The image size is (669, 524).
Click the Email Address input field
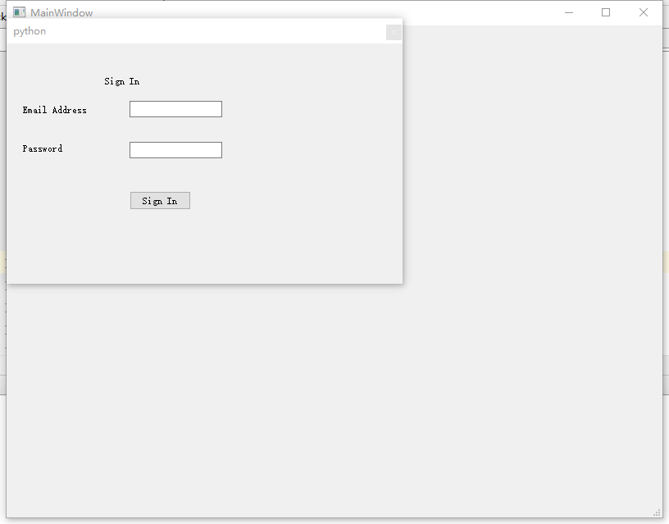click(175, 109)
